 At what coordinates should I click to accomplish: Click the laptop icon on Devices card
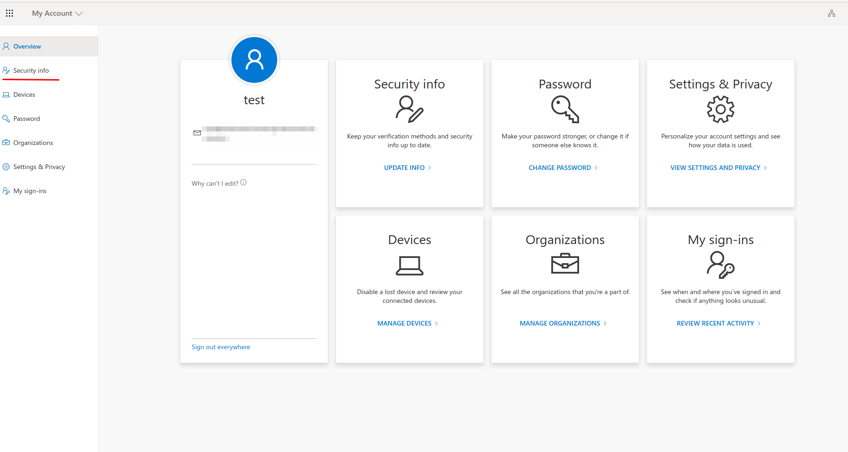410,266
